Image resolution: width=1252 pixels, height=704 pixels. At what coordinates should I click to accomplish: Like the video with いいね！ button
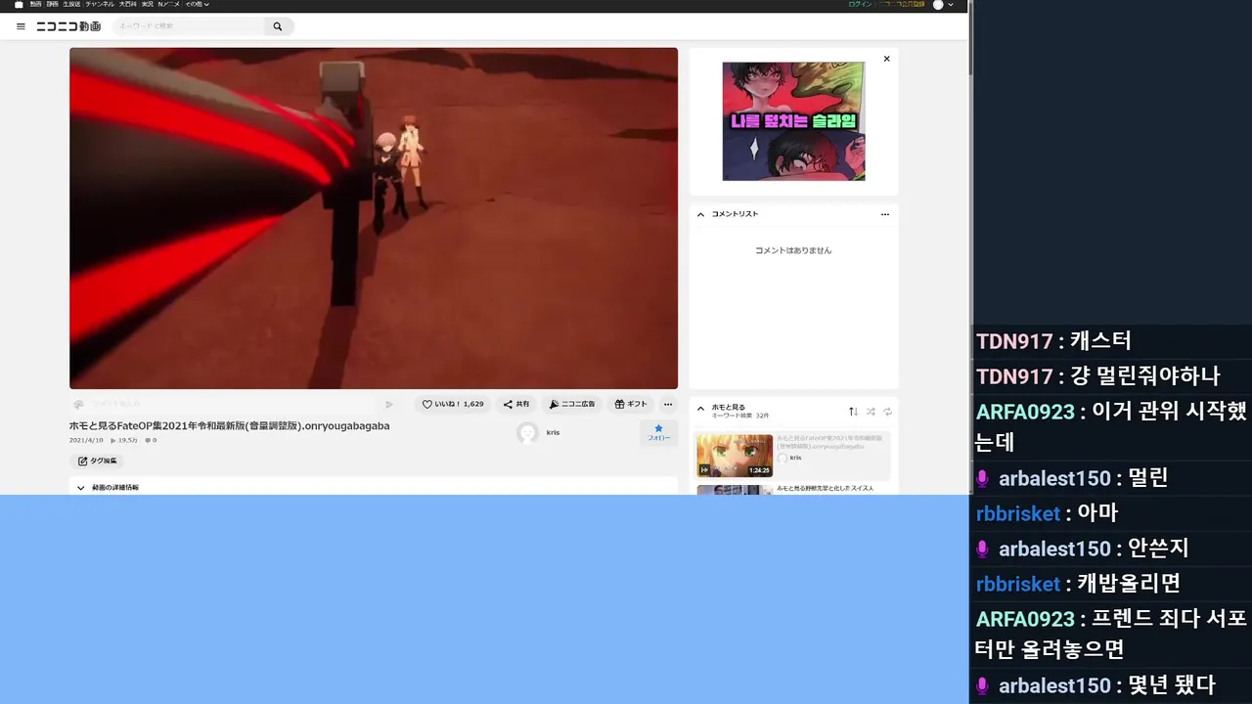(453, 404)
